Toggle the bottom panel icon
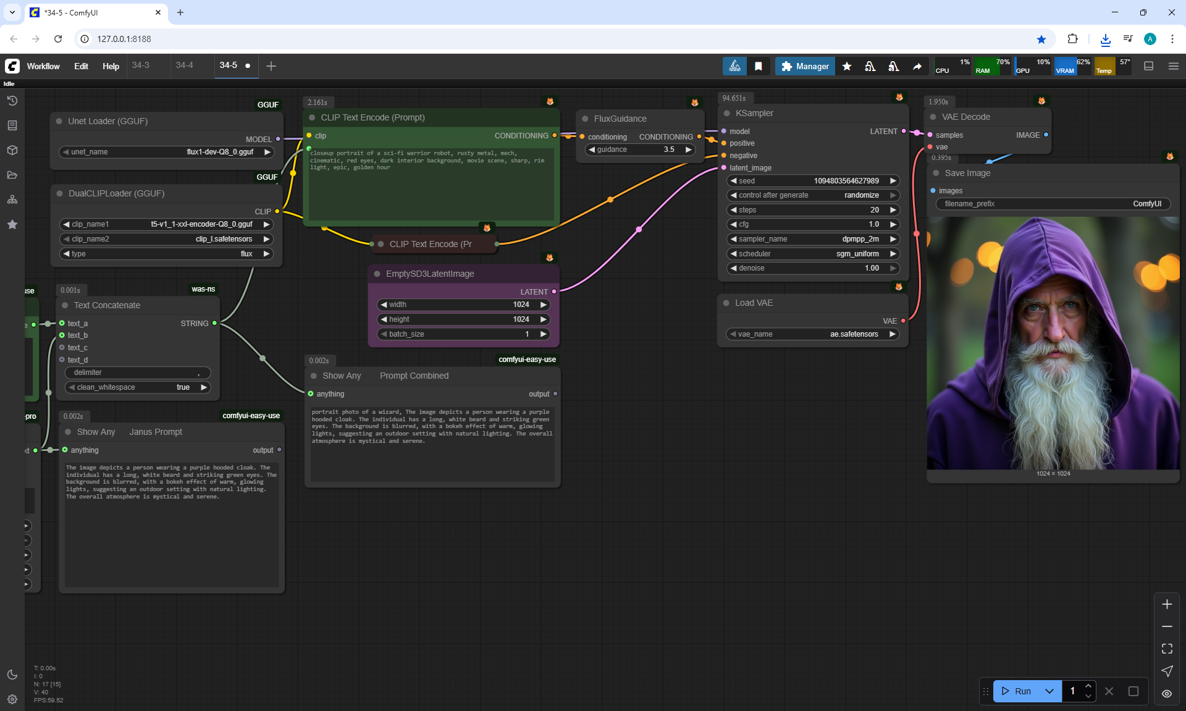 [1148, 66]
